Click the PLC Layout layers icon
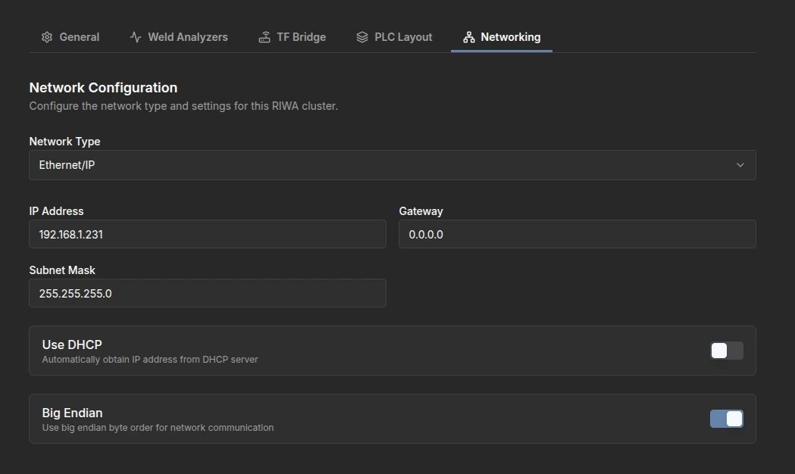The width and height of the screenshot is (795, 474). [362, 37]
